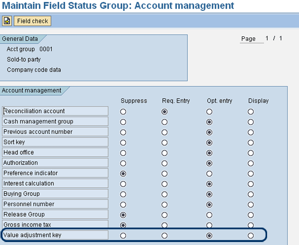This screenshot has height=245, width=299.
Task: Click the Page number field
Action: pos(252,39)
